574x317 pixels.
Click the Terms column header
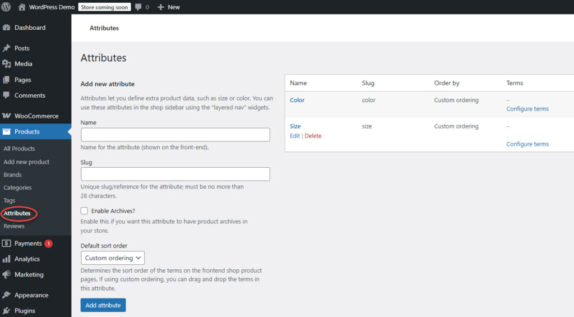tap(515, 83)
